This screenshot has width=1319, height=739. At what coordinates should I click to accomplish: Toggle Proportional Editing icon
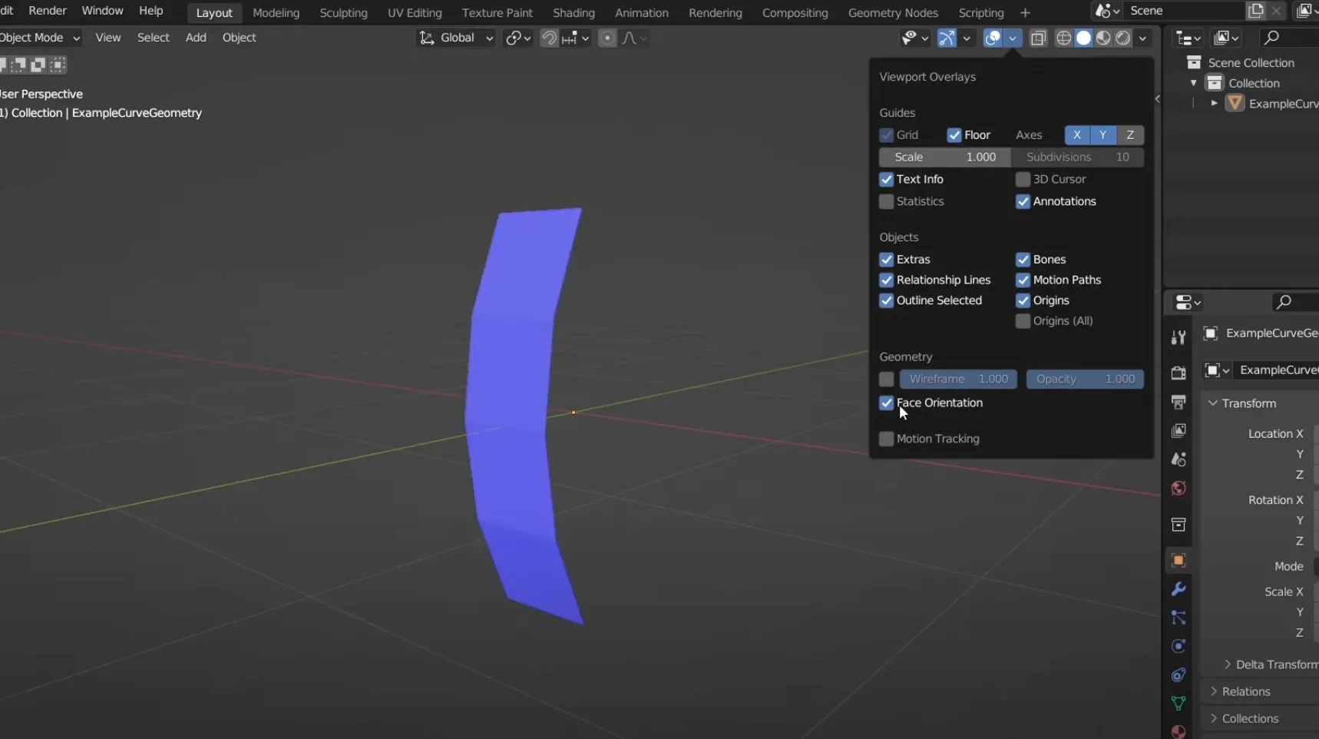(607, 38)
